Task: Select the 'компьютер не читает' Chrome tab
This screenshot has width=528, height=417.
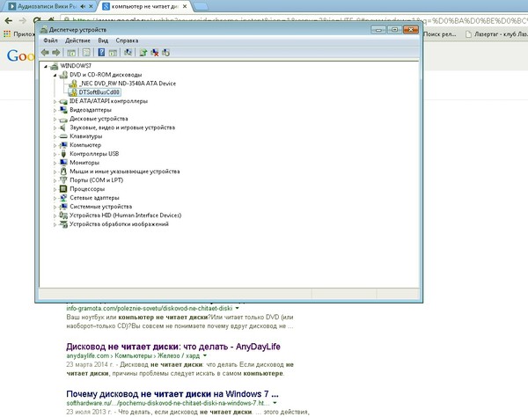Action: click(145, 6)
